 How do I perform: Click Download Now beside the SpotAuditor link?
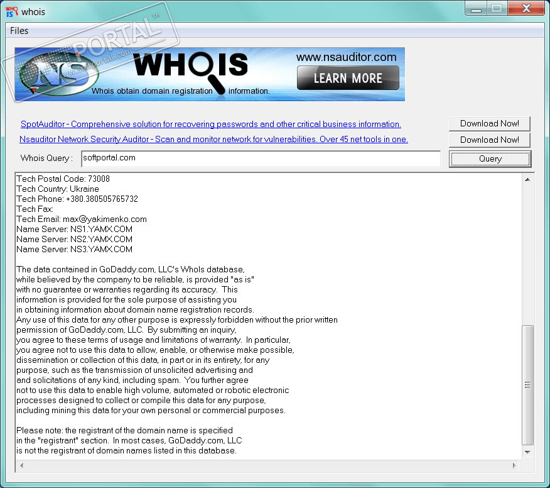[489, 124]
